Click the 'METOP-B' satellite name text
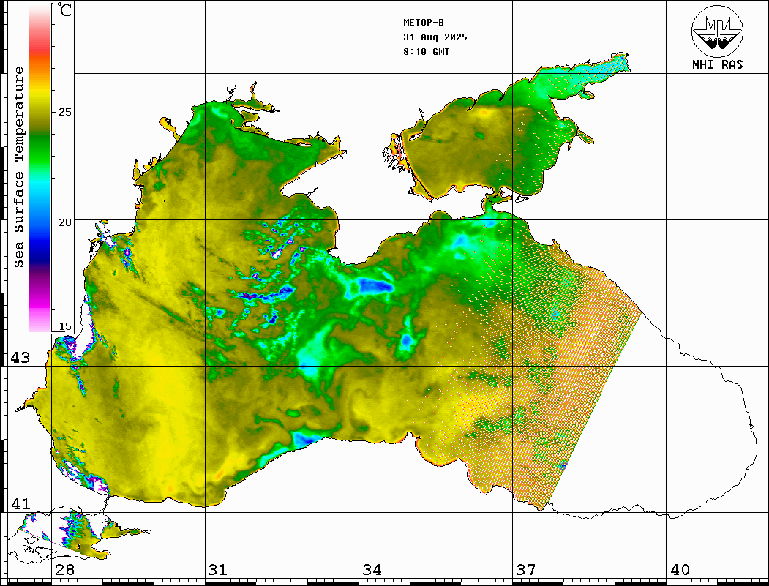 pyautogui.click(x=423, y=23)
